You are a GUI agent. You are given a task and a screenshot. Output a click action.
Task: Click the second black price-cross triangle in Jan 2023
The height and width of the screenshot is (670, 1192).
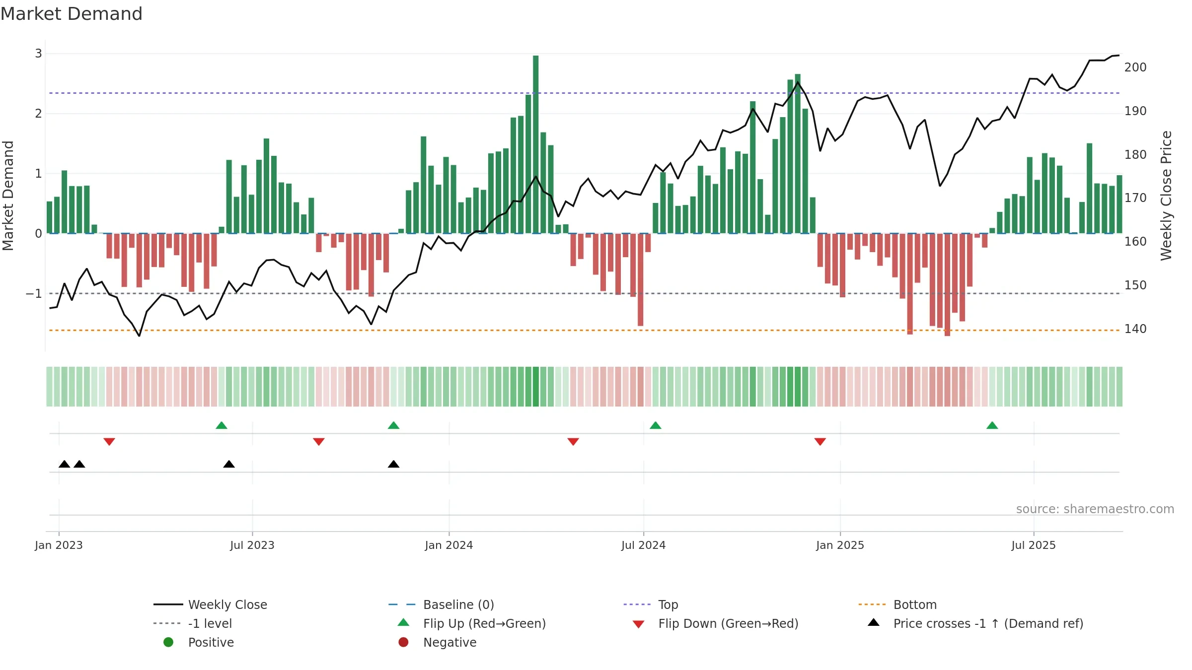[x=79, y=464]
